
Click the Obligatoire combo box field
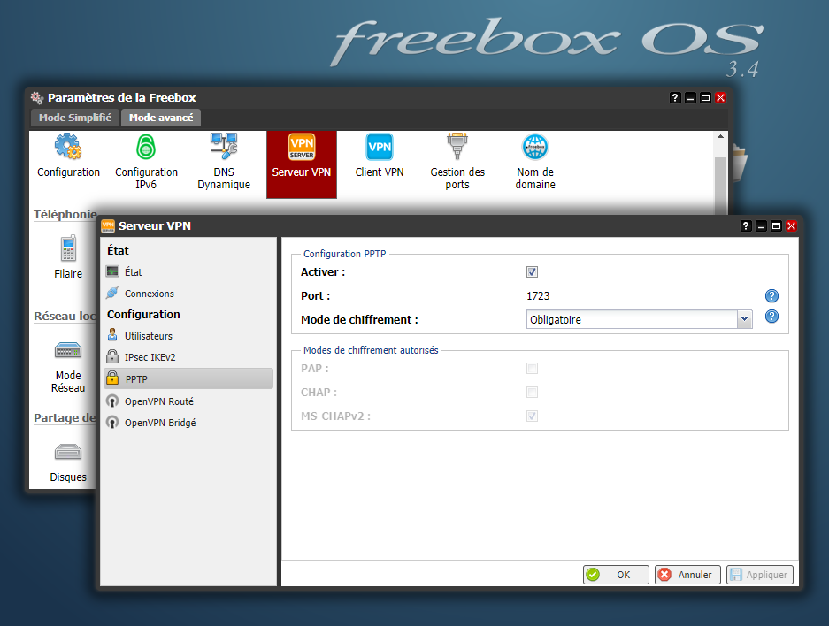632,319
